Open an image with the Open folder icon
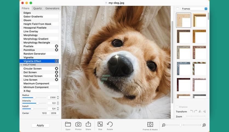The width and height of the screenshot is (229, 132). 68,124
